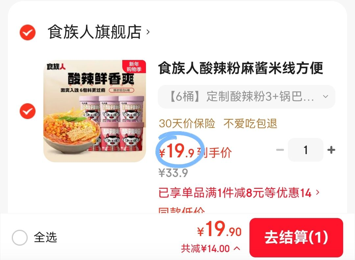Image resolution: width=355 pixels, height=260 pixels.
Task: Open the 酸辣粉 product thumbnail image
Action: 95,111
